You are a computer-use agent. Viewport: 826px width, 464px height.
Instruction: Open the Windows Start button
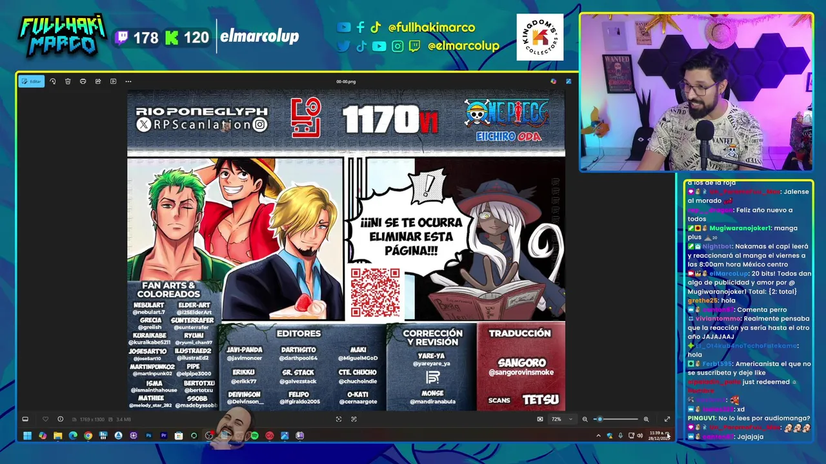pyautogui.click(x=27, y=436)
